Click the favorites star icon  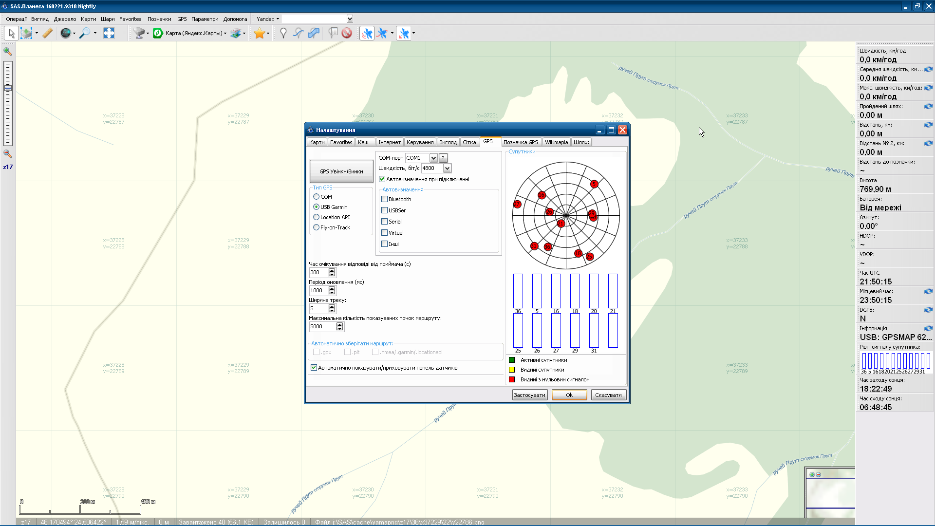tap(259, 33)
